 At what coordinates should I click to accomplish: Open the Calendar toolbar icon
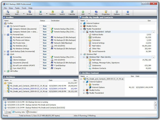(72, 13)
